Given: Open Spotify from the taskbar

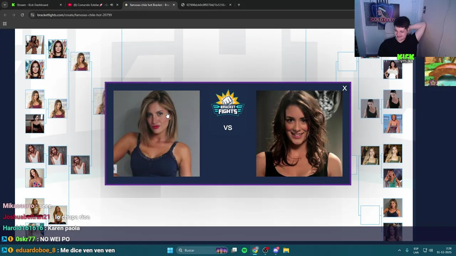Looking at the screenshot, I should coord(244,250).
